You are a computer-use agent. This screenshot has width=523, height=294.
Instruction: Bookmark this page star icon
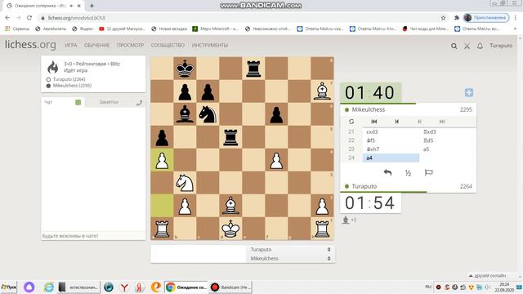tap(443, 18)
